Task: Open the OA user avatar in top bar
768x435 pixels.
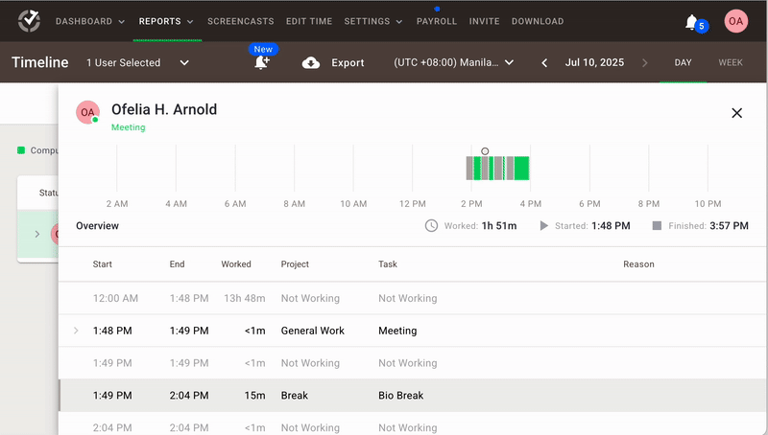Action: pos(735,21)
